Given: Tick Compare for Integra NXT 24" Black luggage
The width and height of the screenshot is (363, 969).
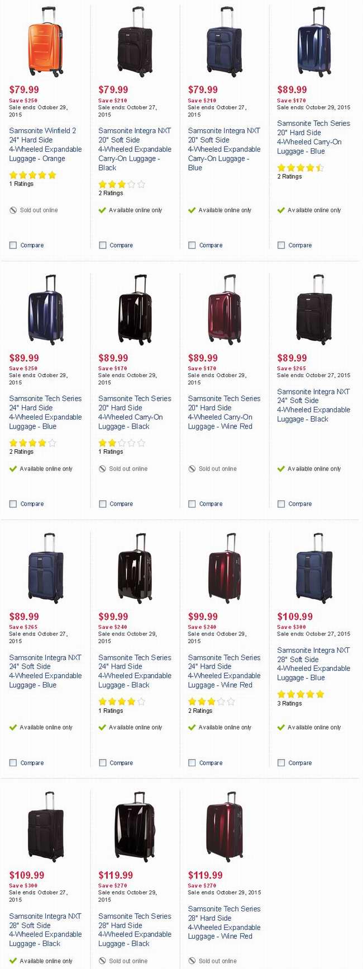Looking at the screenshot, I should coord(281,504).
